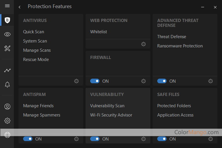The image size is (222, 148).
Task: Go back using the left chevron arrow
Action: click(x=19, y=7)
